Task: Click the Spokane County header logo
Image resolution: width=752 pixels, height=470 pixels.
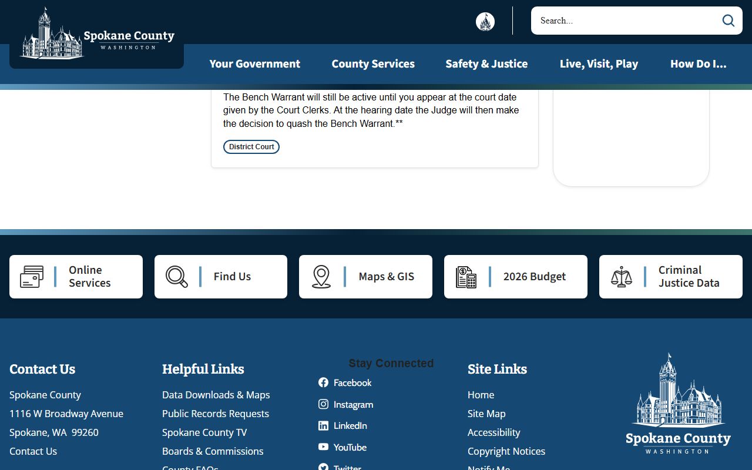Action: click(x=97, y=34)
